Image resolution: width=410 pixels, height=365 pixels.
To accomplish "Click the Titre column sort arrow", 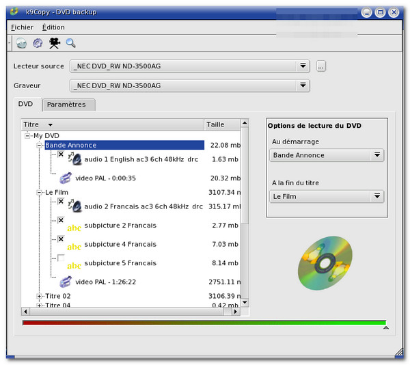I will click(x=50, y=125).
